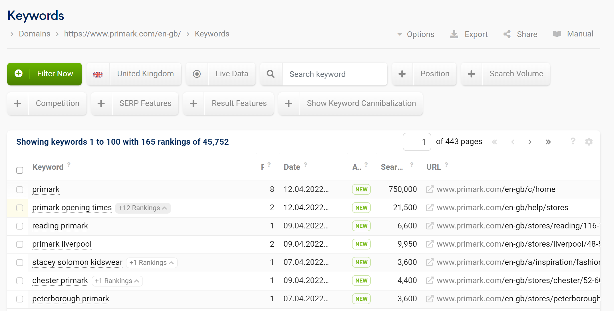
Task: Jump to the first page arrows
Action: [x=495, y=142]
